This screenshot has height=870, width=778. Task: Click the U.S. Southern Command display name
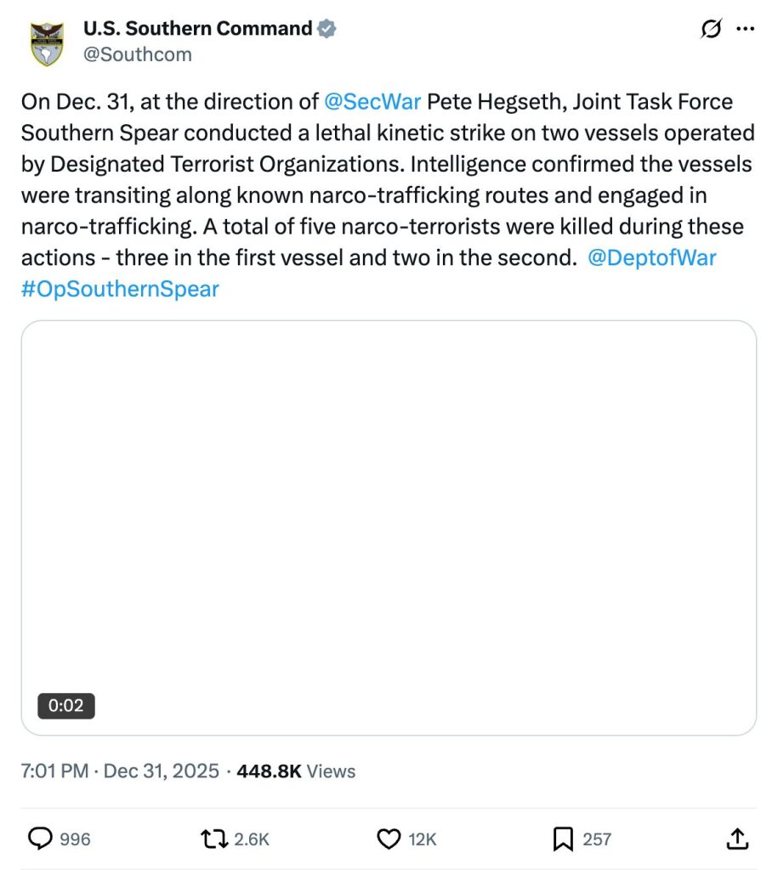click(x=197, y=29)
